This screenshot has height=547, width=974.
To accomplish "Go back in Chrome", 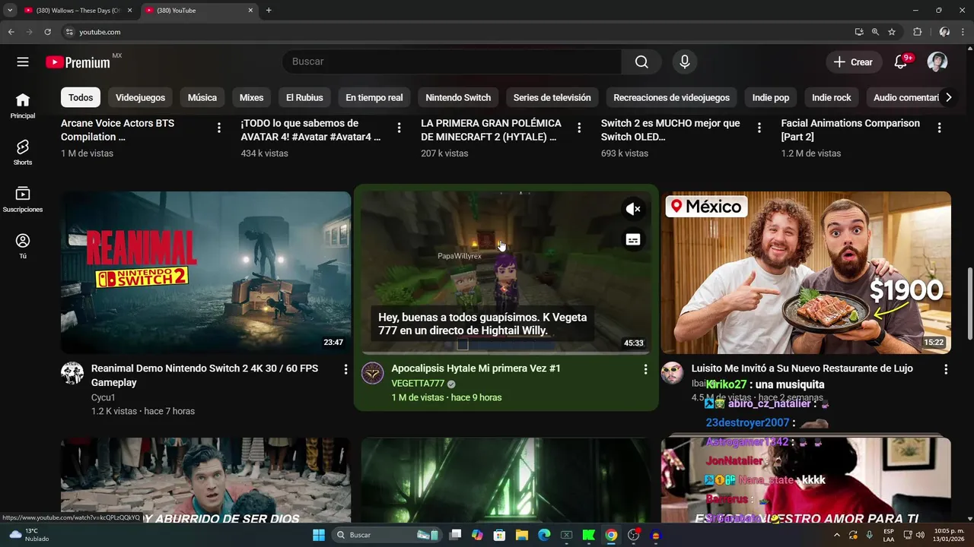I will [11, 32].
